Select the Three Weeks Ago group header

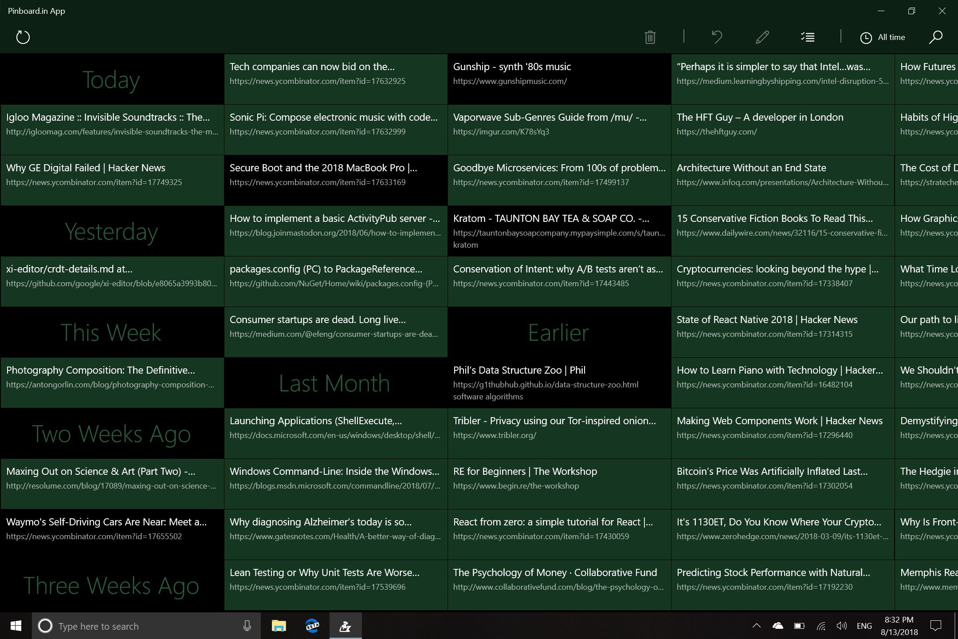click(x=112, y=585)
